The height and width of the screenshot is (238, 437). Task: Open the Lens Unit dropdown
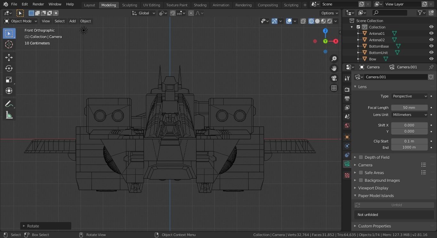(x=409, y=115)
